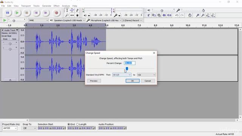
Task: Click recording meter microphone icon
Action: (115, 15)
